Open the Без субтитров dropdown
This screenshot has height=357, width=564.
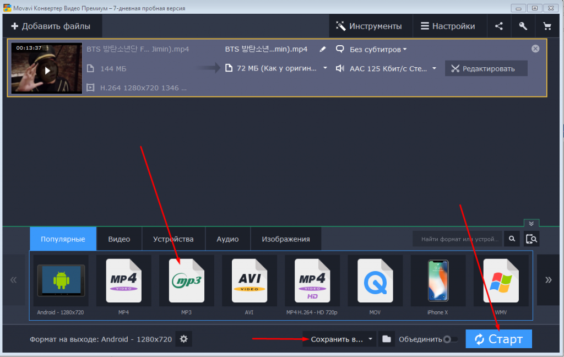point(378,50)
